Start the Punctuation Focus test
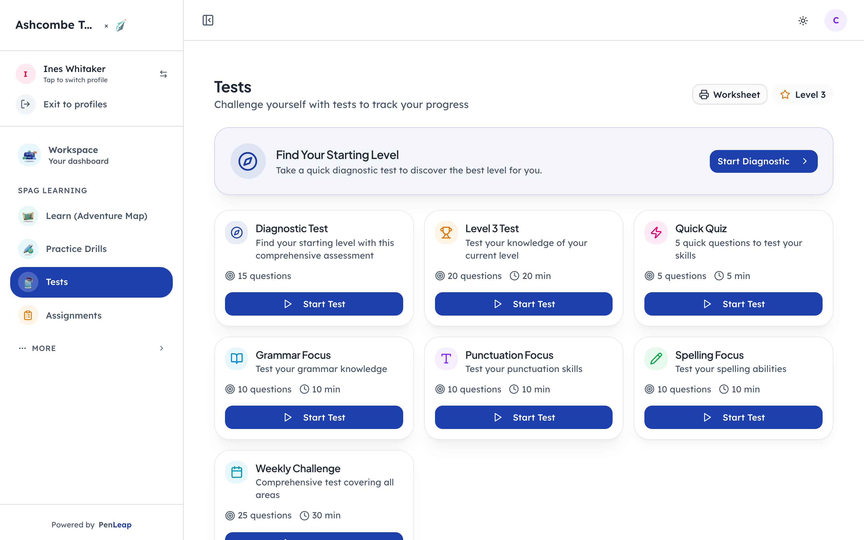This screenshot has height=540, width=864. coord(523,417)
